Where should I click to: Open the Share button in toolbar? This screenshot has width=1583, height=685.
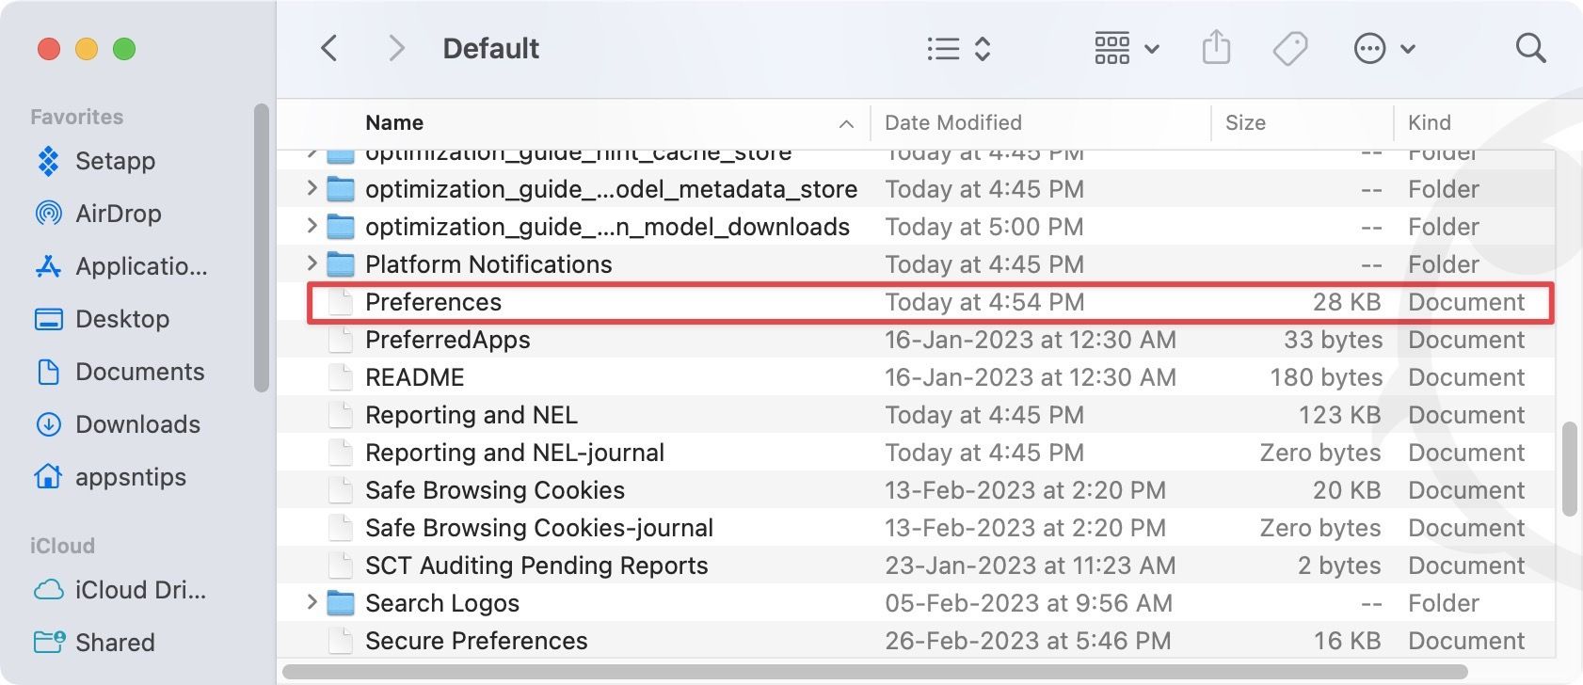coord(1216,48)
